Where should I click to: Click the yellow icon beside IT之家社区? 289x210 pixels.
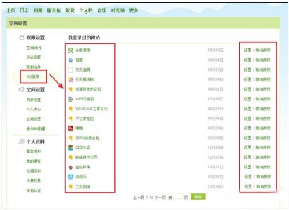71,118
